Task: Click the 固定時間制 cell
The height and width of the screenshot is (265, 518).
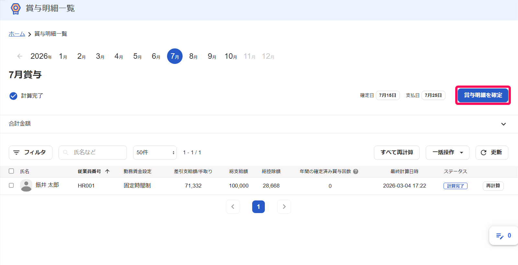Action: pyautogui.click(x=137, y=186)
